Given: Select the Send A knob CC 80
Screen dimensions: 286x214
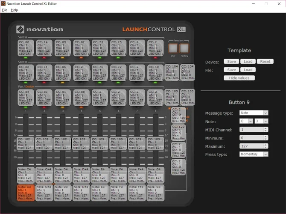Looking at the screenshot, I should (26, 48).
